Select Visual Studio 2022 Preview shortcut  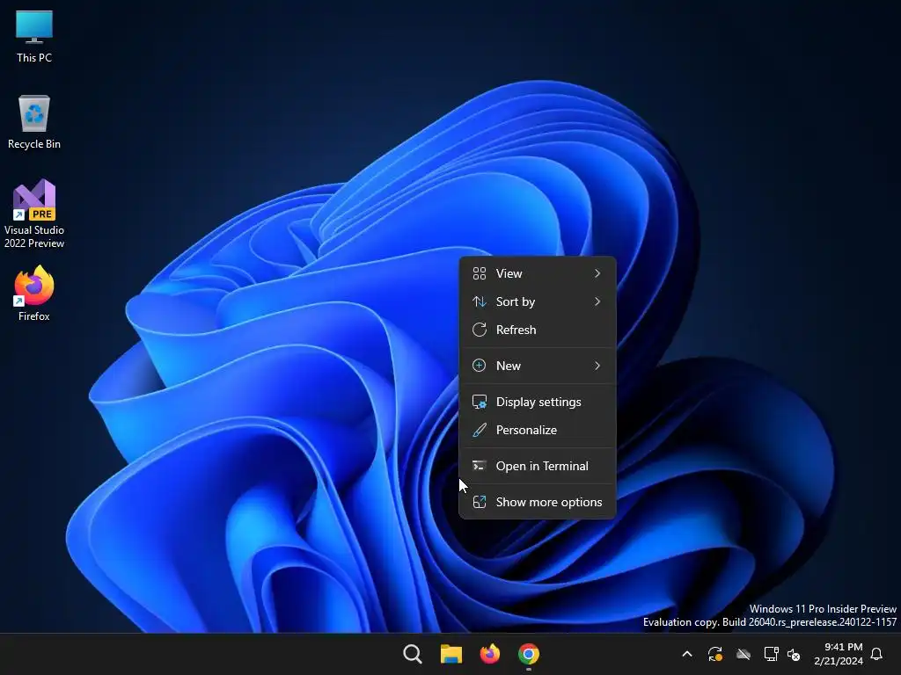tap(34, 214)
